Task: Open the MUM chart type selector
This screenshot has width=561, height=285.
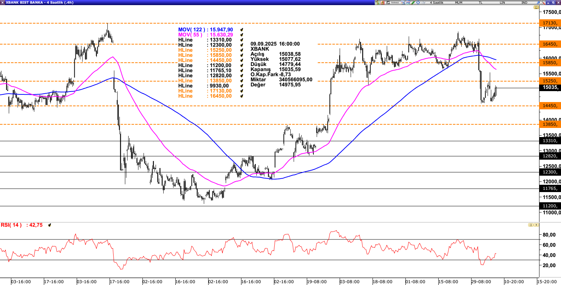Action: pyautogui.click(x=459, y=3)
